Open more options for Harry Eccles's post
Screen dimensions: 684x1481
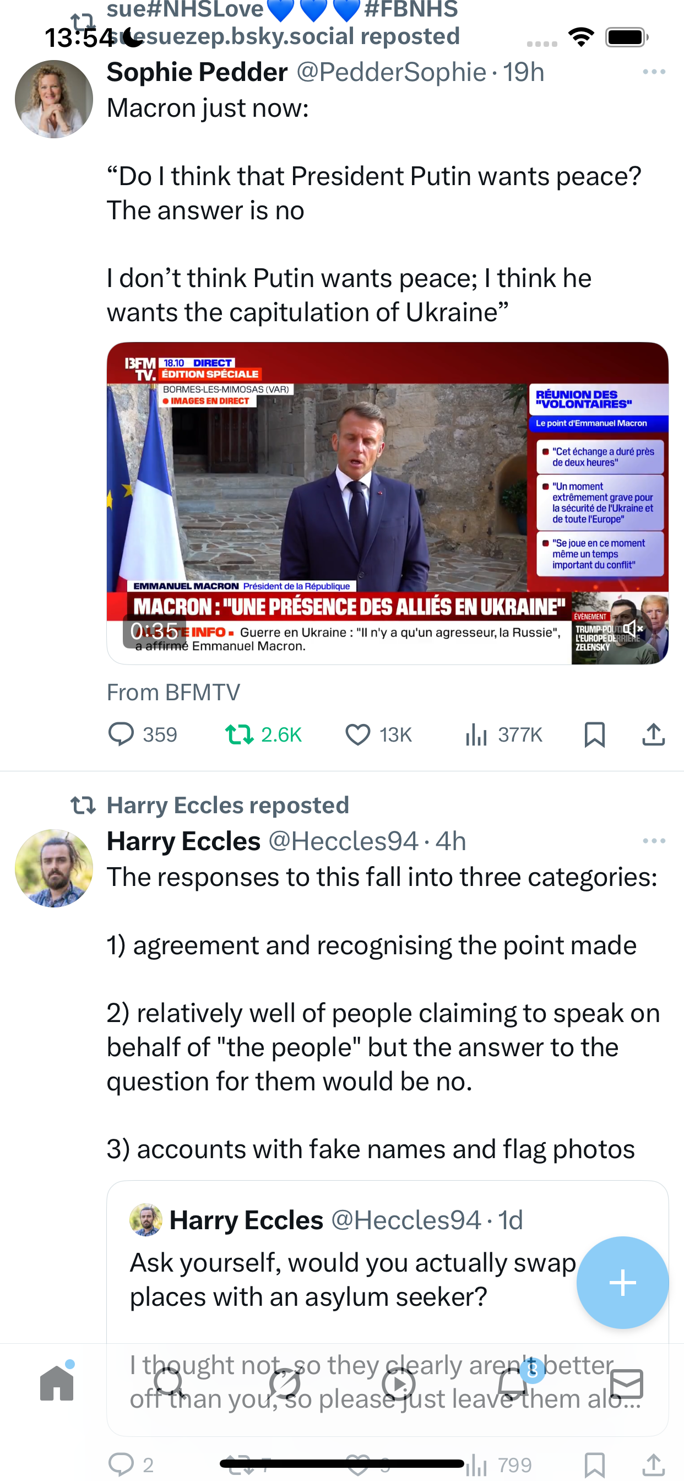click(x=654, y=841)
